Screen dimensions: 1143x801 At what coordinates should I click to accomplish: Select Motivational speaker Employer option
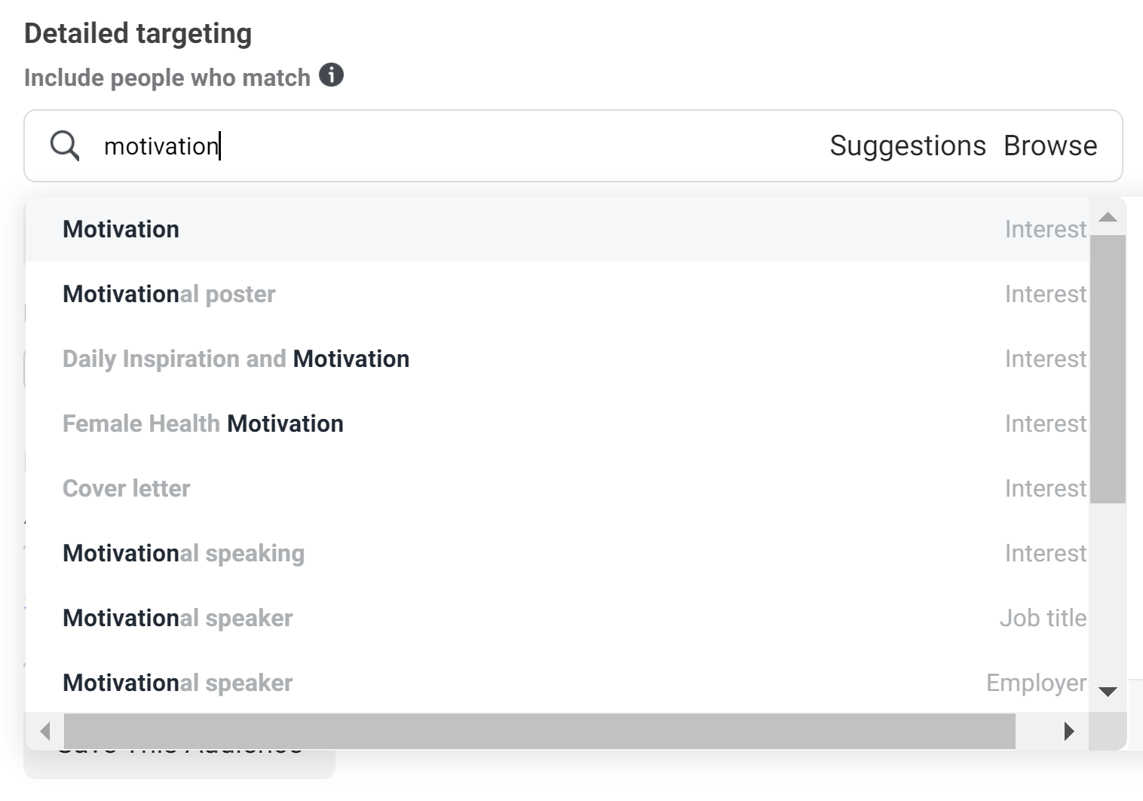557,683
